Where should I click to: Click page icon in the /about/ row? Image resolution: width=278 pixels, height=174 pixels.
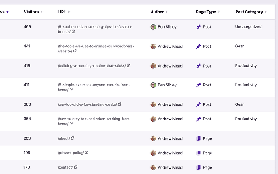click(198, 138)
